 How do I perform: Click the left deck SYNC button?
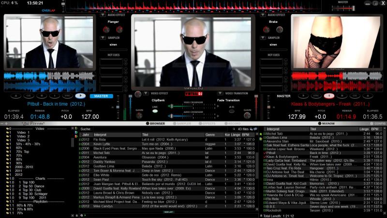(68, 96)
